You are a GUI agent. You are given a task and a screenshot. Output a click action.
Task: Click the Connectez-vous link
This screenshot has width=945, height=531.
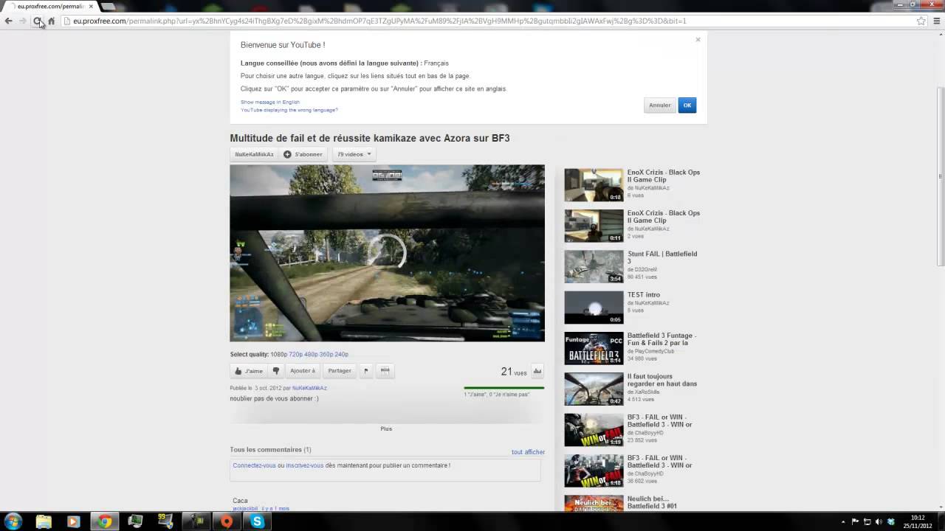254,465
